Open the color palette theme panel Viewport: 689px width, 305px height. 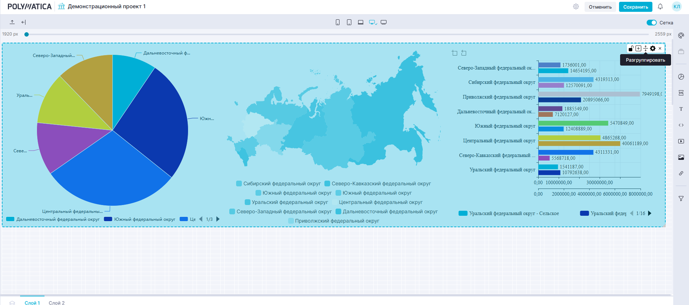(681, 35)
